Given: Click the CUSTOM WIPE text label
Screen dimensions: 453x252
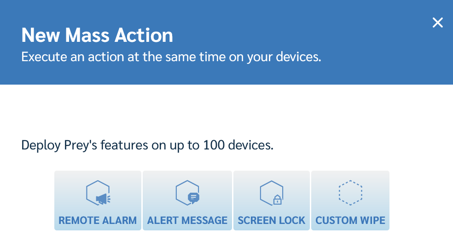Looking at the screenshot, I should point(350,221).
